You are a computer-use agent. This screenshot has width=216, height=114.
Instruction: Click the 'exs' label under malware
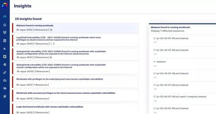pyautogui.click(x=155, y=66)
